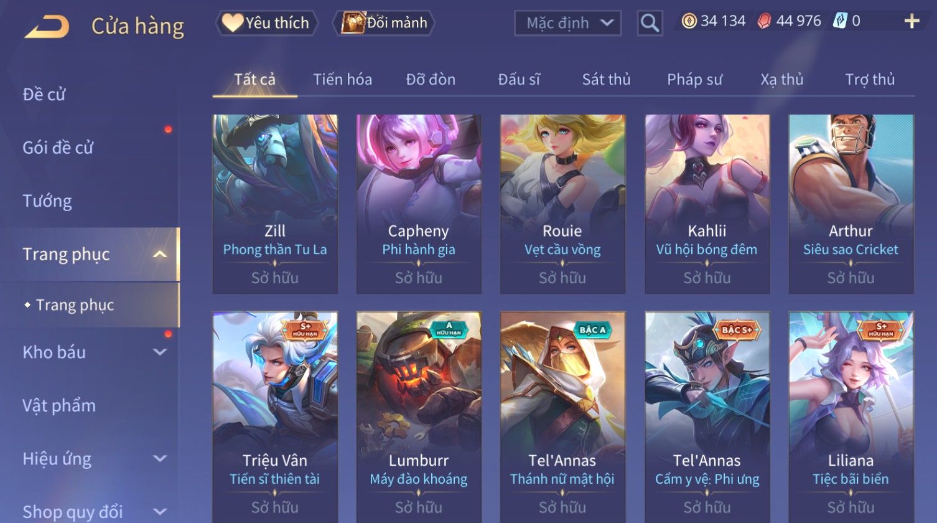
Task: Switch to the Pháp sư tab
Action: pyautogui.click(x=694, y=80)
